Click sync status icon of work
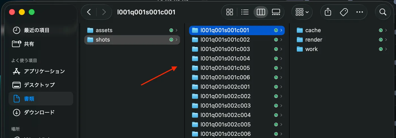The height and width of the screenshot is (138, 396). point(380,49)
